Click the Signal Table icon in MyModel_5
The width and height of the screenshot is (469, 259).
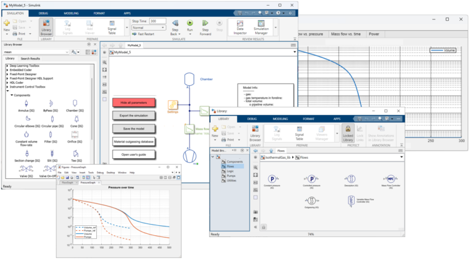point(113,25)
